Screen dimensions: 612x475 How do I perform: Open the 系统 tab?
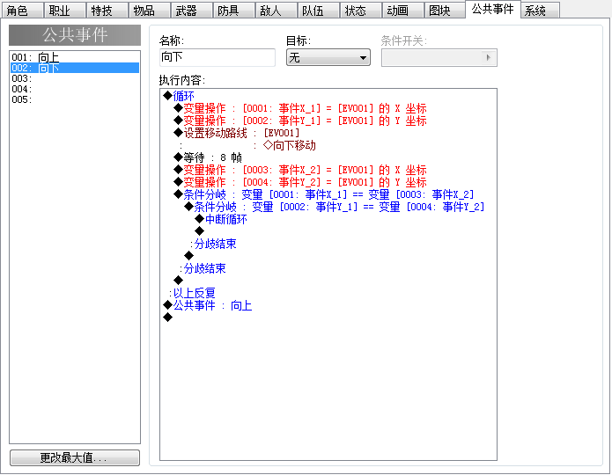[540, 11]
